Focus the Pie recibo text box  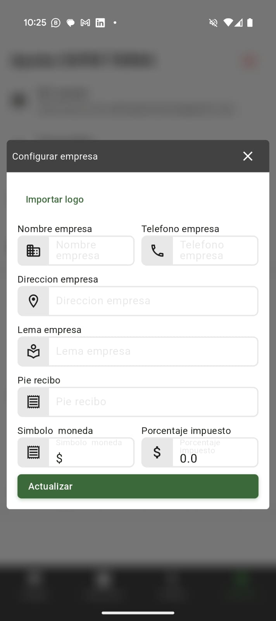(x=153, y=402)
